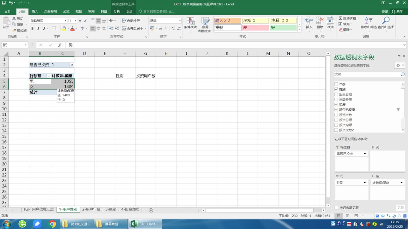Toggle Bold formatting
This screenshot has width=408, height=229.
tap(33, 28)
